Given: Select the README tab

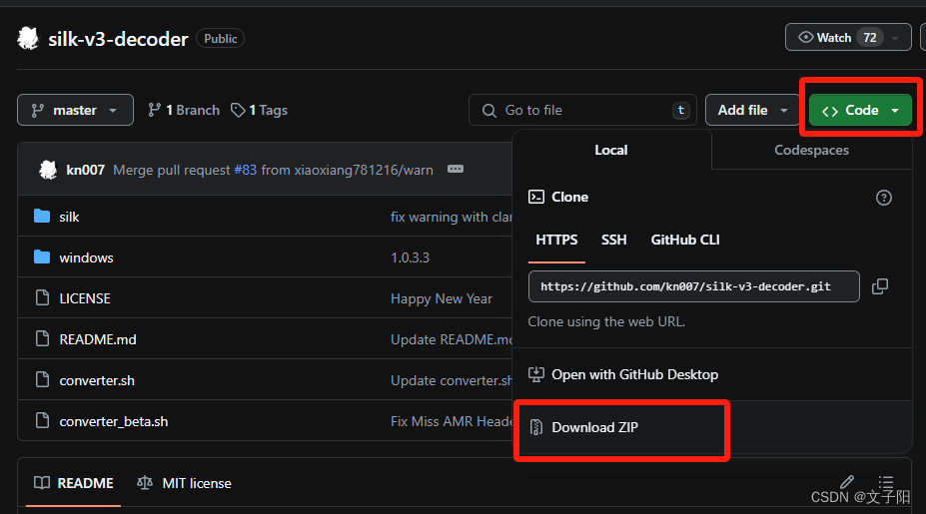Looking at the screenshot, I should [x=73, y=483].
